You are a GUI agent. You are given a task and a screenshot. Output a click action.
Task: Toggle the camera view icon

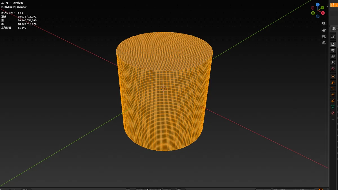(324, 36)
